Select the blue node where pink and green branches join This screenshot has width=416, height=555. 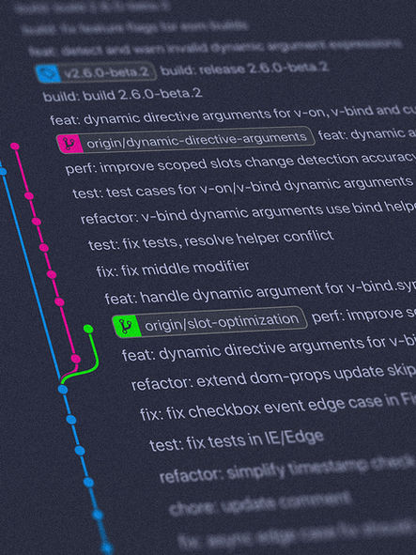click(63, 390)
